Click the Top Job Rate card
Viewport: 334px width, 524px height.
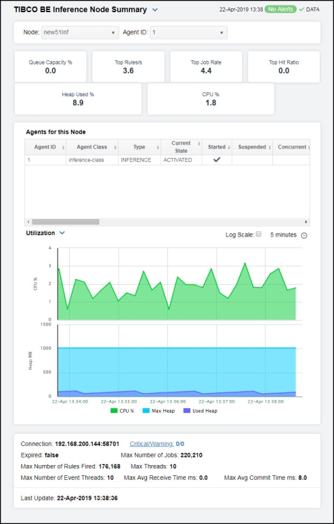point(206,67)
